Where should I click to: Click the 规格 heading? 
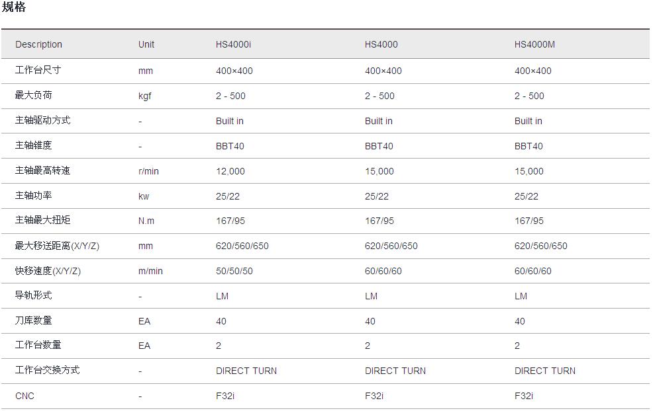[x=14, y=8]
